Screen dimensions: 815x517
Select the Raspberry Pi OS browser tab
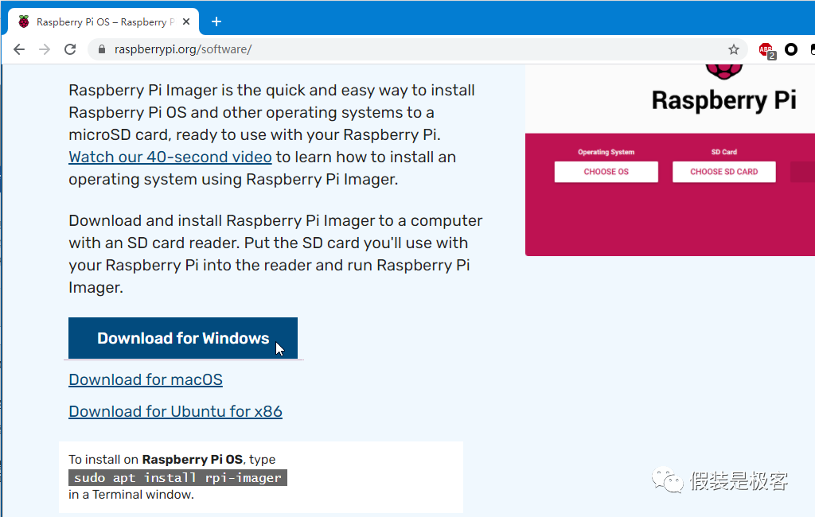point(103,21)
